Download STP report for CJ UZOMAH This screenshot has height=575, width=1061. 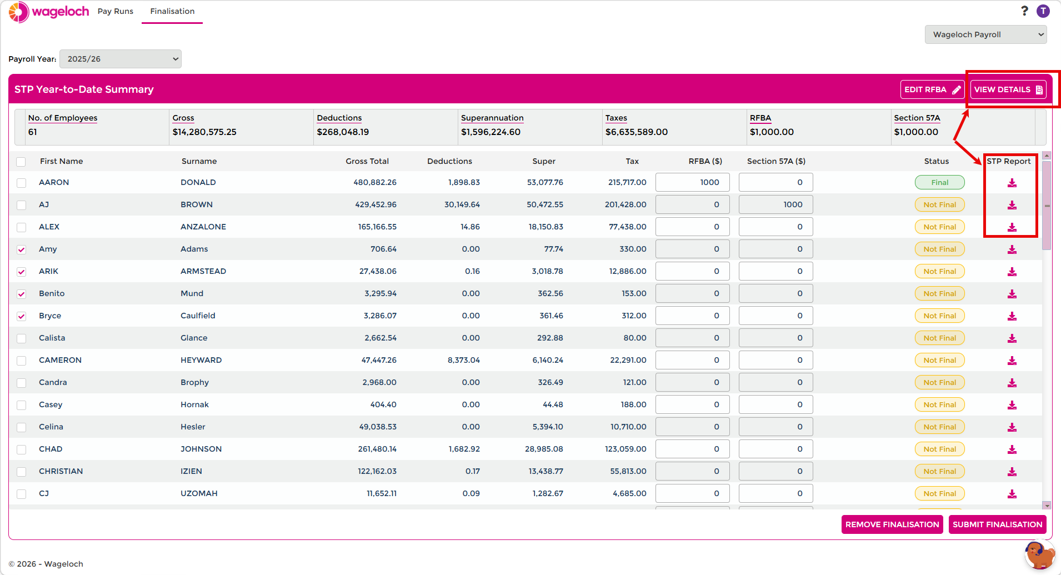(1012, 494)
